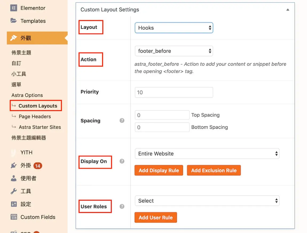Viewport: 307px width, 233px height.
Task: Collapse the Custom Layout Settings panel
Action: pos(288,10)
